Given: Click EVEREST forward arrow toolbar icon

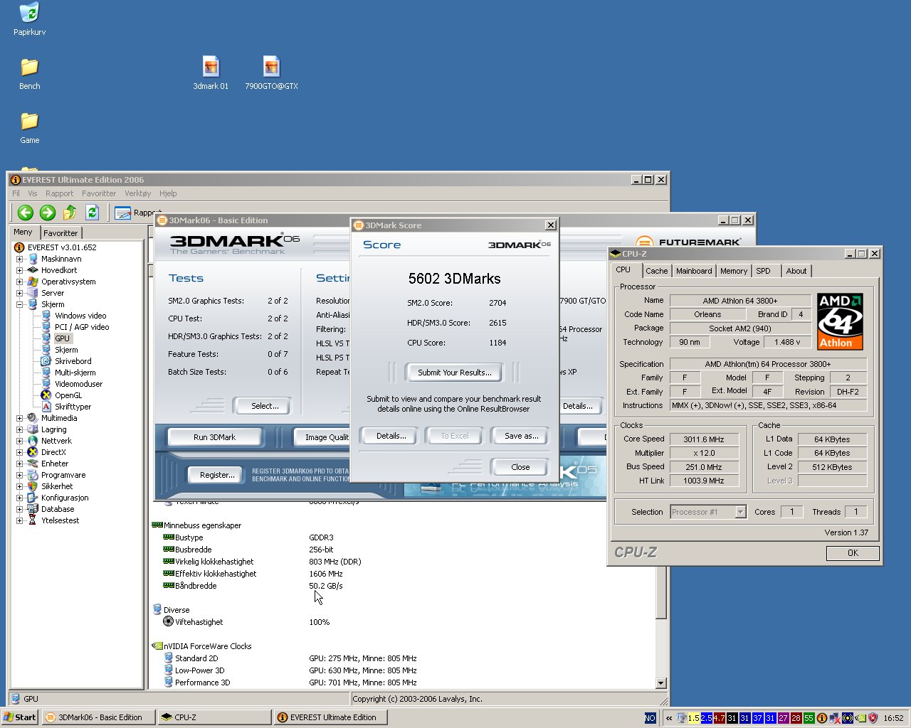Looking at the screenshot, I should 48,212.
